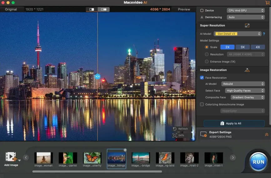Open the Composite Face Gradient Overlay dropdown
Image resolution: width=271 pixels, height=178 pixels.
coord(248,97)
